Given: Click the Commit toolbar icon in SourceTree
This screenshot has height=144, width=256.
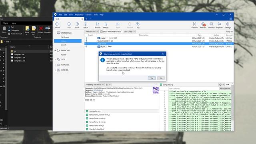Looking at the screenshot, I should click(57, 26).
